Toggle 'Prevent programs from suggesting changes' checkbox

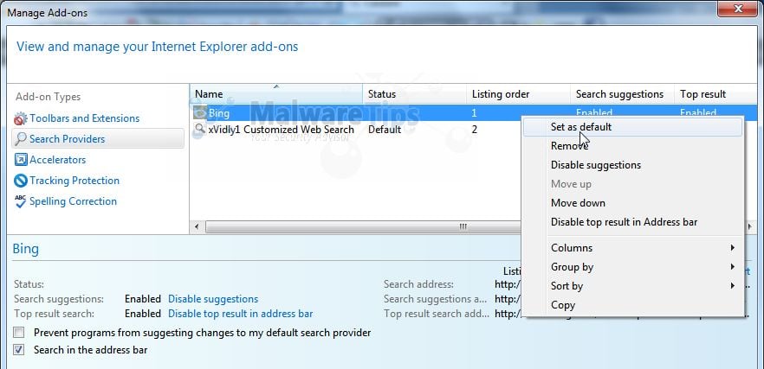tap(18, 333)
